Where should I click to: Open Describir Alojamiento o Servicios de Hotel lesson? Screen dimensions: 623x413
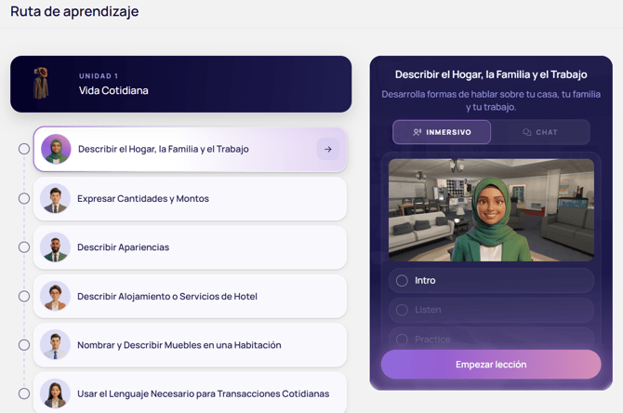tap(190, 296)
